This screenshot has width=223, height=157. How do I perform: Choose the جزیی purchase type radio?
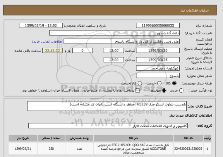(181, 91)
